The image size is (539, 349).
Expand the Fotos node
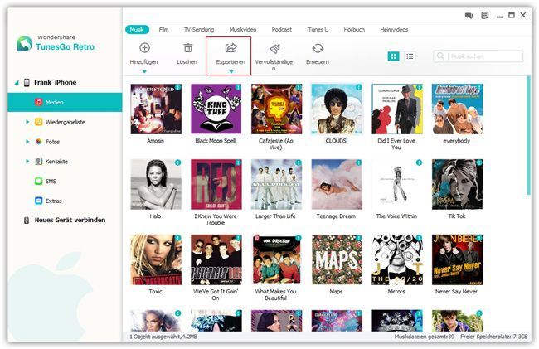pos(27,142)
